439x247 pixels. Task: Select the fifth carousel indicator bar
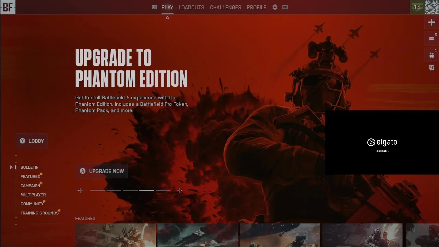pos(163,190)
